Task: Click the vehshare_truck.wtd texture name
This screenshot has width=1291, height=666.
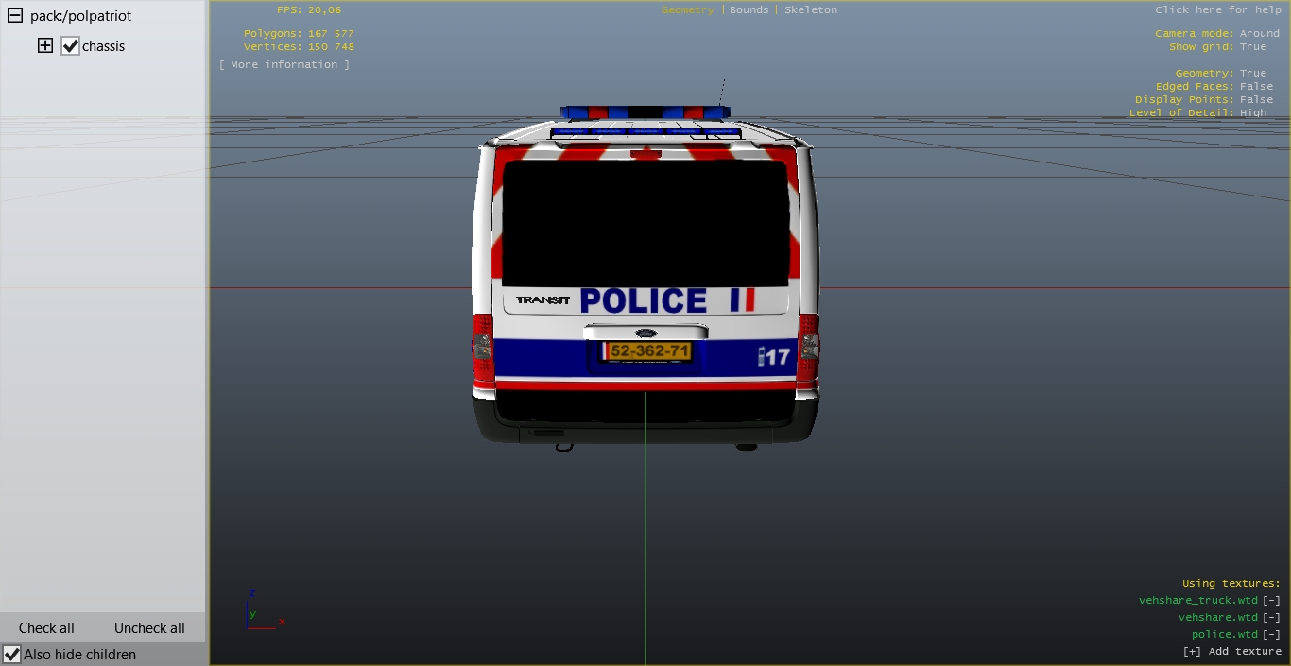Action: click(x=1198, y=601)
